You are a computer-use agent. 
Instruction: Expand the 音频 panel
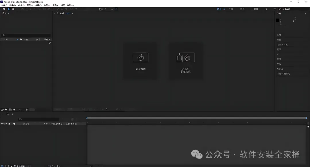click(x=279, y=35)
